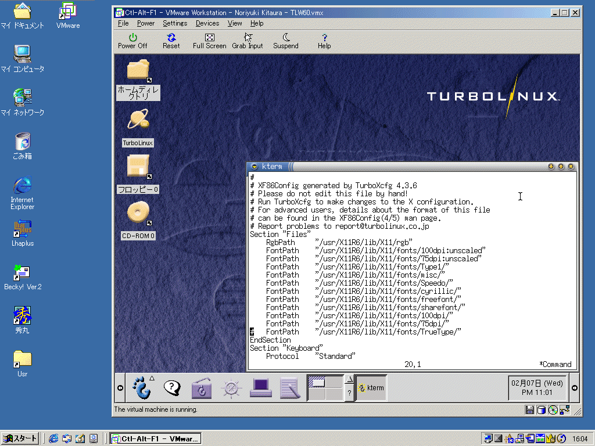The height and width of the screenshot is (446, 595).
Task: Select the CD-ROM 0 desktop icon
Action: 138,221
